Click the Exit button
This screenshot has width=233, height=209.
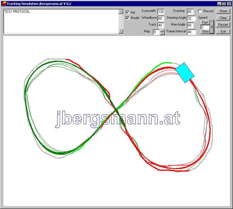(223, 31)
